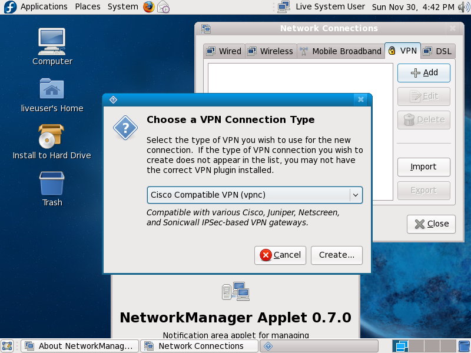
Task: Launch Firefox from the top panel
Action: 149,6
